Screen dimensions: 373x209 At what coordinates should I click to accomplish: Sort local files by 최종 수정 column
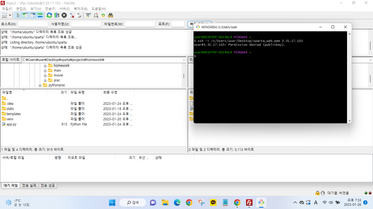tap(118, 93)
